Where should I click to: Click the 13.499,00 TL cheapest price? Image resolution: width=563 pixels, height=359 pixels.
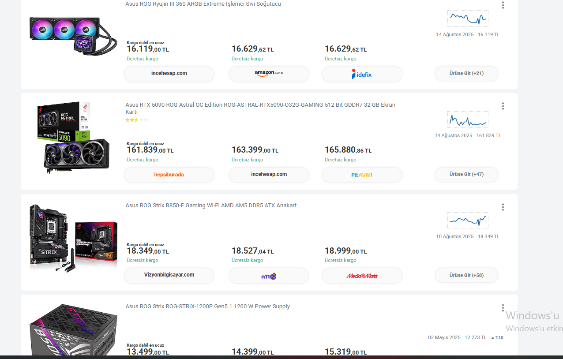tap(148, 352)
